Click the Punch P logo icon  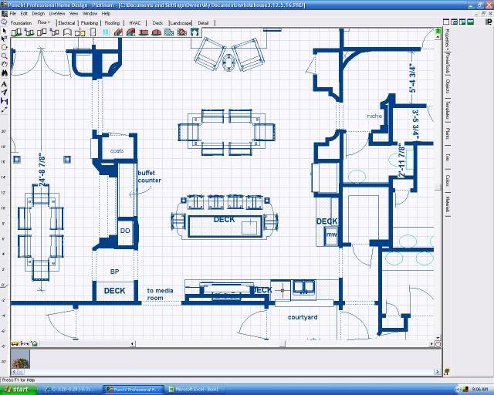(x=489, y=22)
